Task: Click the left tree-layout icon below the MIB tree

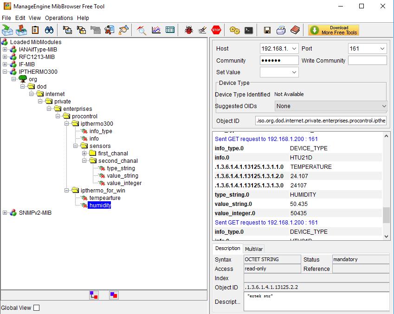Action: pos(94,295)
